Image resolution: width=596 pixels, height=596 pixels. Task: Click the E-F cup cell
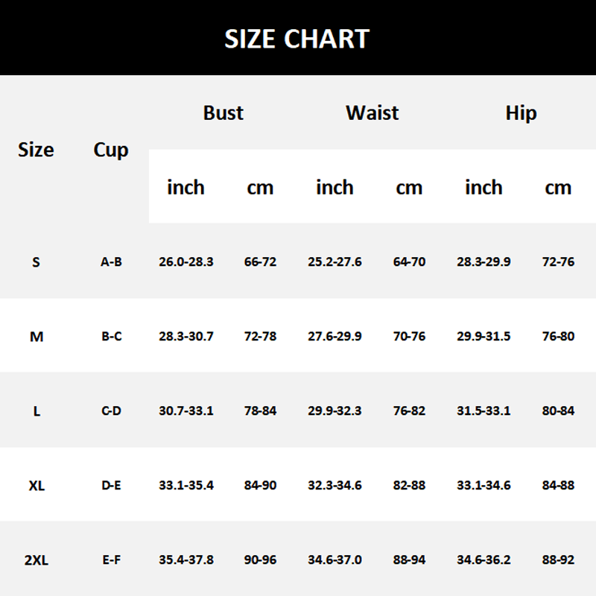[x=111, y=560]
